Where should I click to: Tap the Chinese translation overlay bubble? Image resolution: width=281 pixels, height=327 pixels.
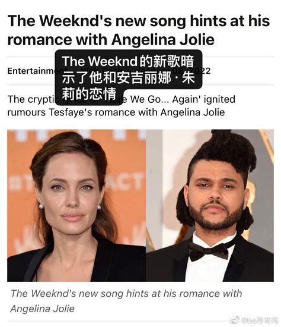(x=129, y=77)
